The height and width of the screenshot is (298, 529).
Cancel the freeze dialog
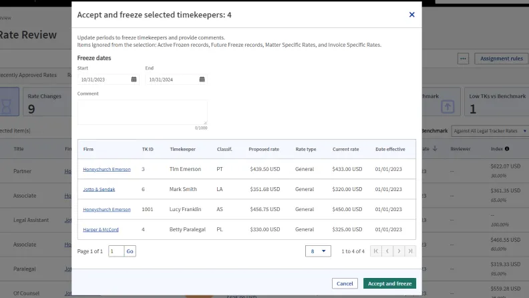[x=345, y=283]
